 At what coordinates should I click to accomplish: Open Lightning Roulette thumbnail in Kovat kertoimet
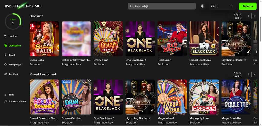tap(140, 97)
